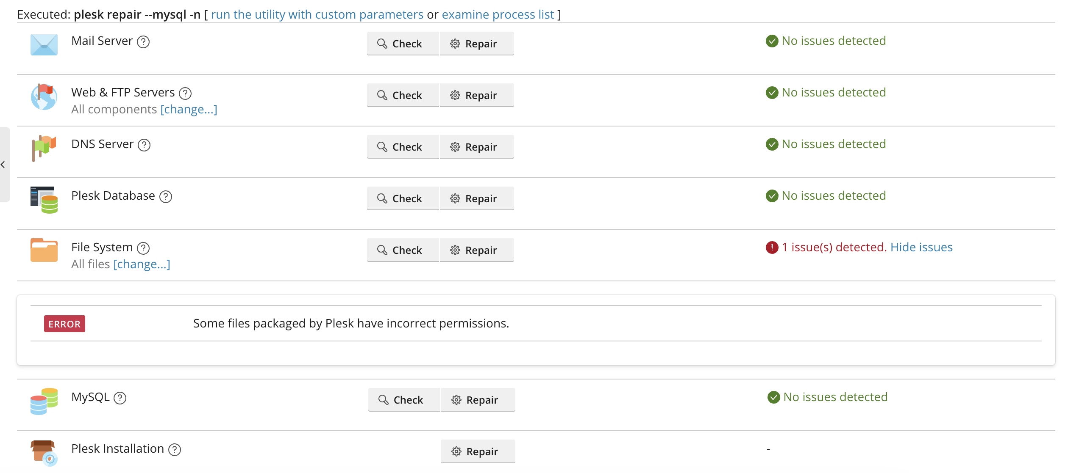
Task: Check the DNS Server
Action: 403,147
